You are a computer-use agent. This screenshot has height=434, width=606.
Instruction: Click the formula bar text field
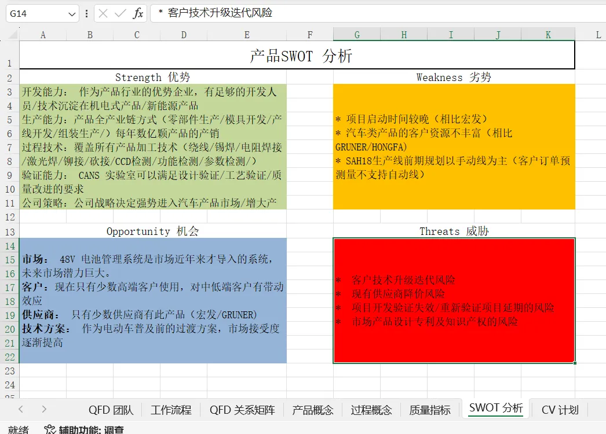click(379, 13)
